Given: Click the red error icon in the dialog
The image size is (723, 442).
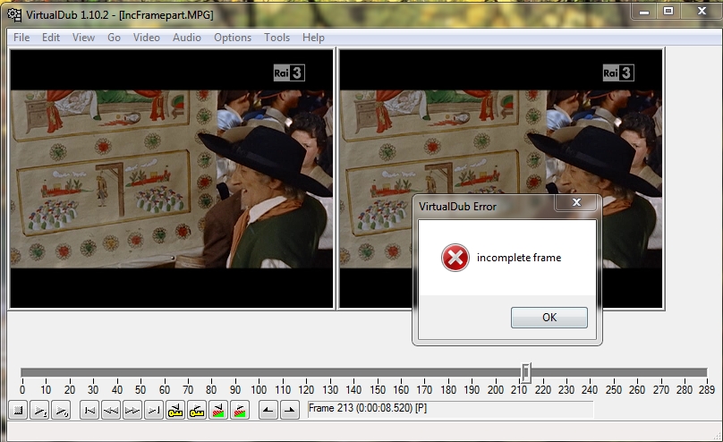Looking at the screenshot, I should click(455, 258).
